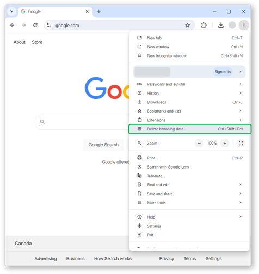Open How Search works link
The image size is (259, 274).
(113, 259)
